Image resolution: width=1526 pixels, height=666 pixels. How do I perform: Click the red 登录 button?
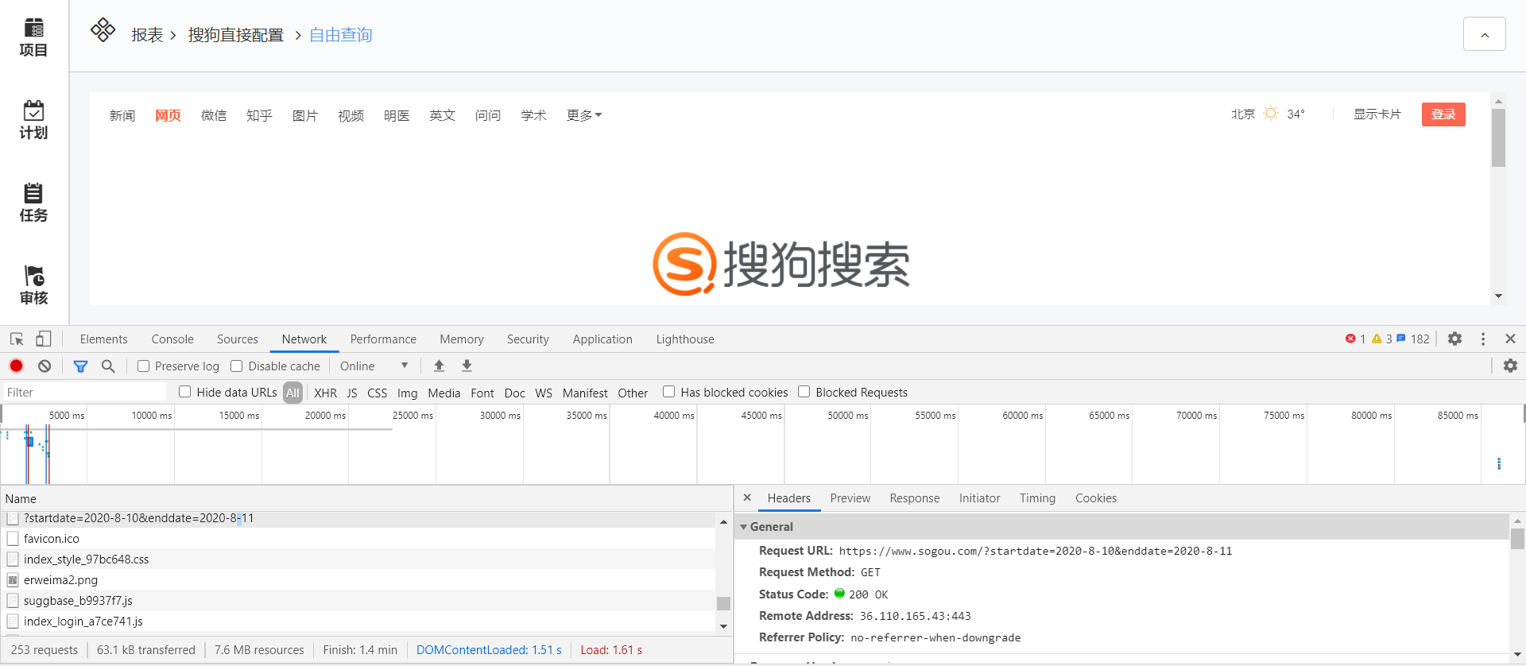[1443, 114]
